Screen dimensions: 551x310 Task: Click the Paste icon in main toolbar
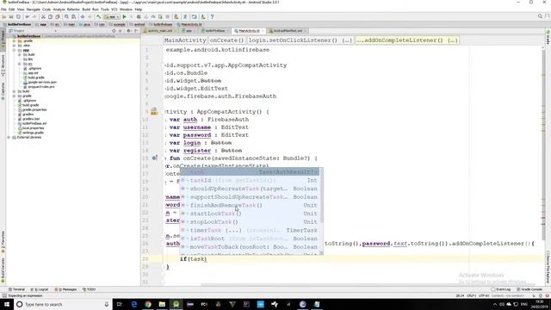pyautogui.click(x=58, y=17)
